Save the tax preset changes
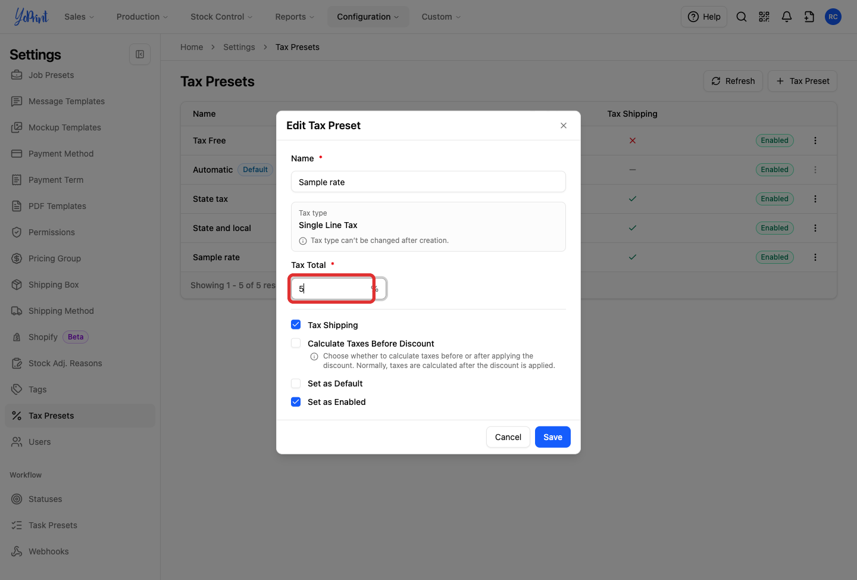Viewport: 857px width, 580px height. 553,437
